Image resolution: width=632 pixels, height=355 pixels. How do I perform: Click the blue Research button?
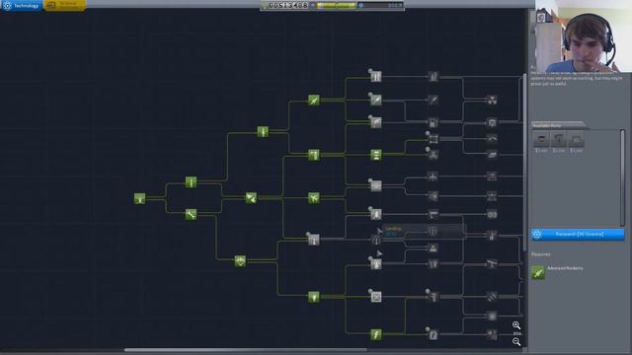pos(578,235)
